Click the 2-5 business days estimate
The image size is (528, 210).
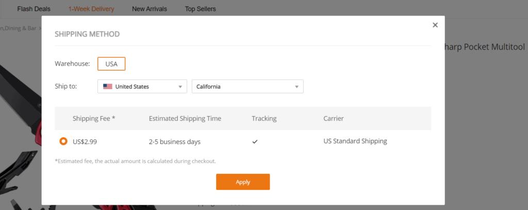point(174,141)
